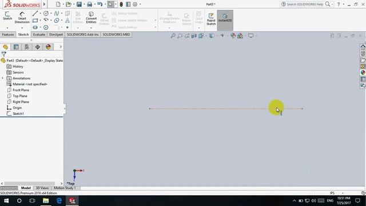Open SOLIDWORKS Resources home icon
This screenshot has height=206, width=366.
click(363, 47)
